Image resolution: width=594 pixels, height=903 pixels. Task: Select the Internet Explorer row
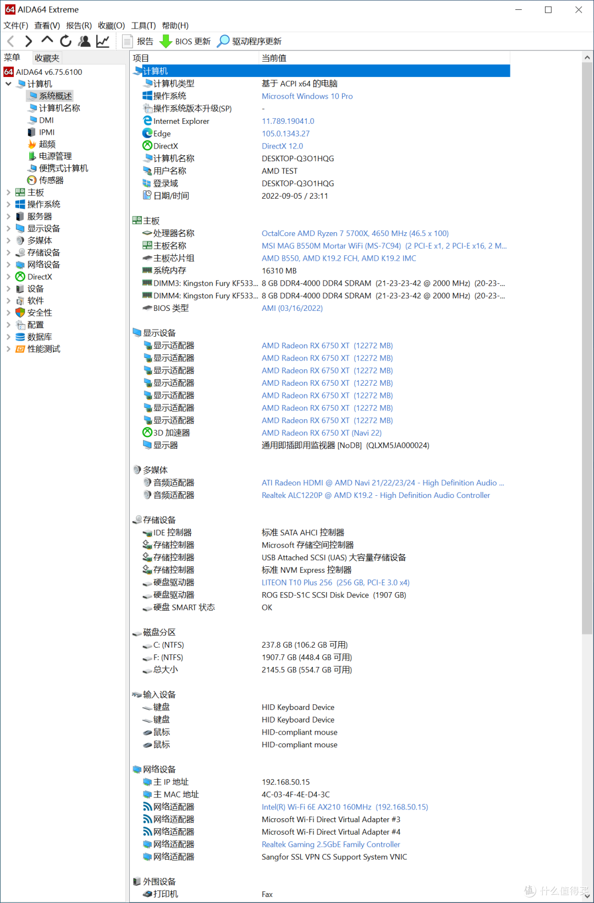point(321,121)
